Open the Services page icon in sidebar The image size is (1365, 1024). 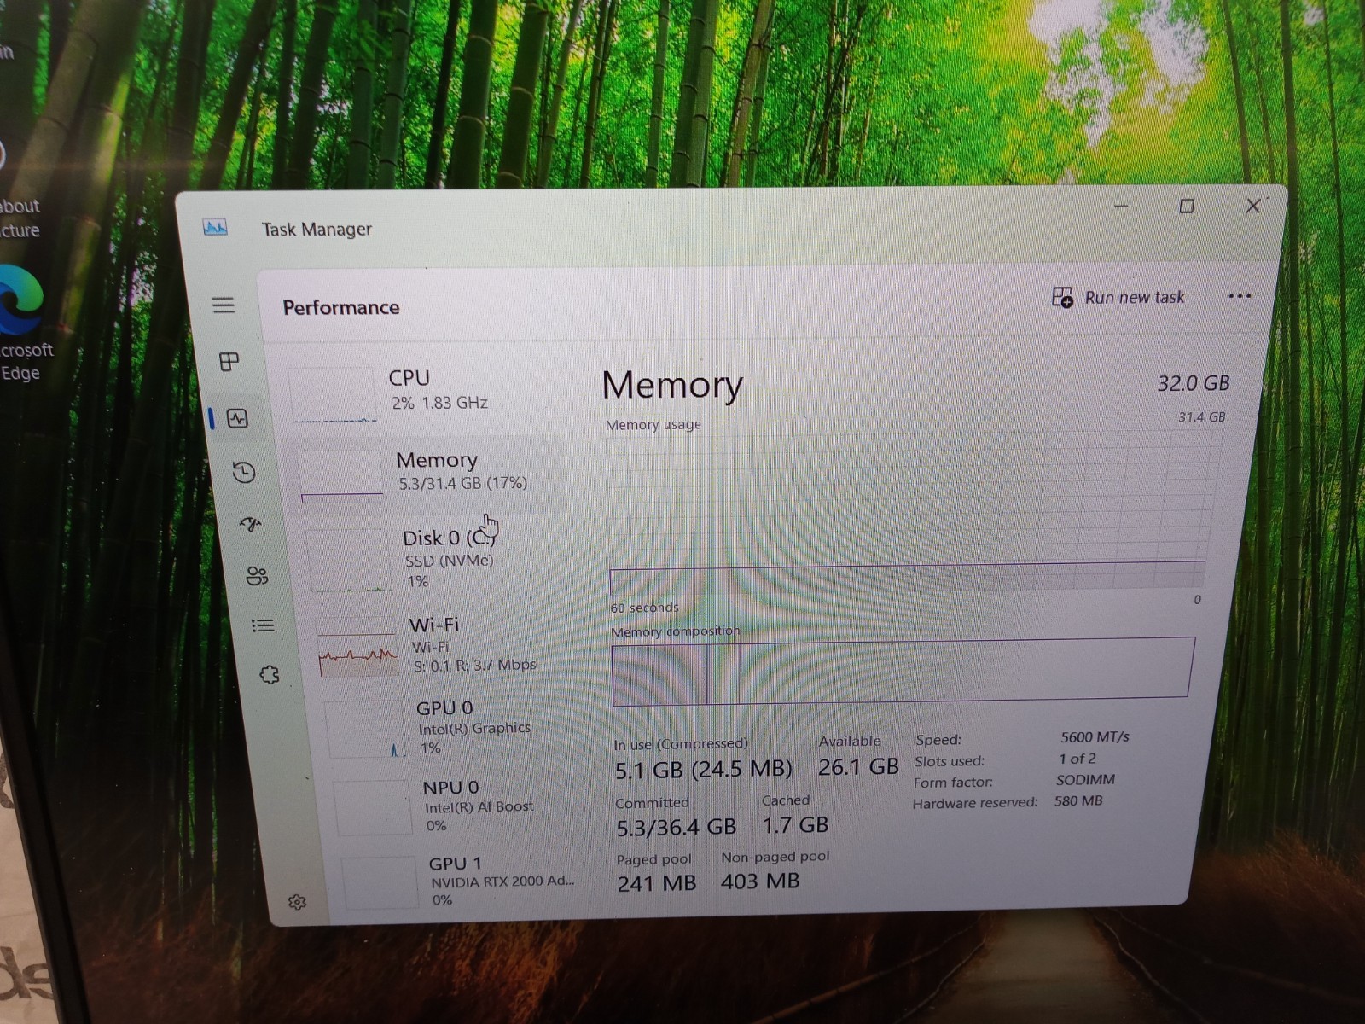(x=270, y=675)
